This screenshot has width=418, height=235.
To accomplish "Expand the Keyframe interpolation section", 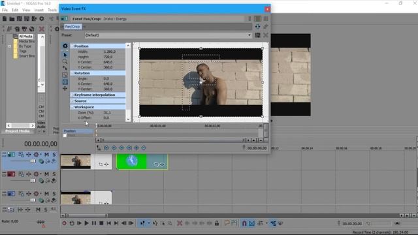I will click(72, 95).
